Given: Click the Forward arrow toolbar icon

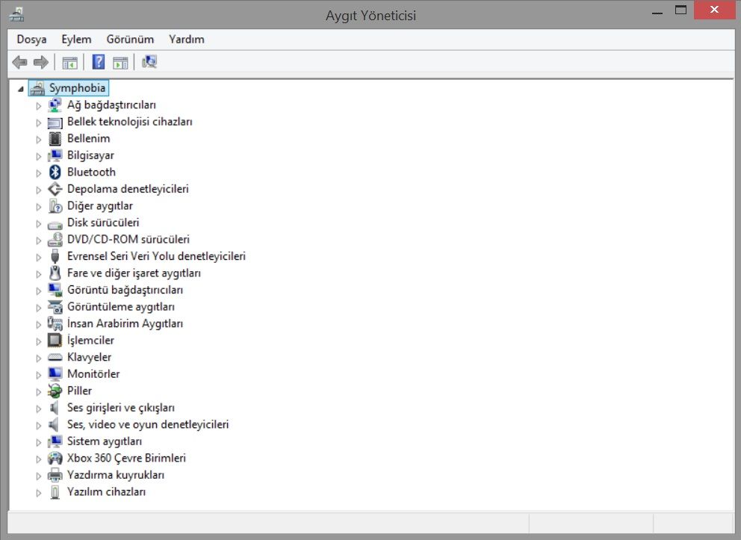Looking at the screenshot, I should (41, 62).
